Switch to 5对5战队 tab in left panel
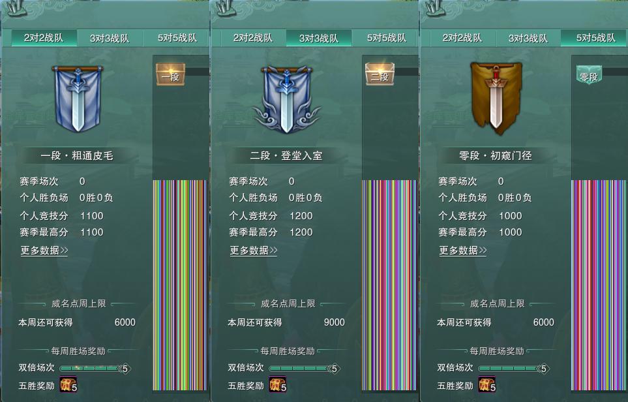628x402 pixels. 177,38
